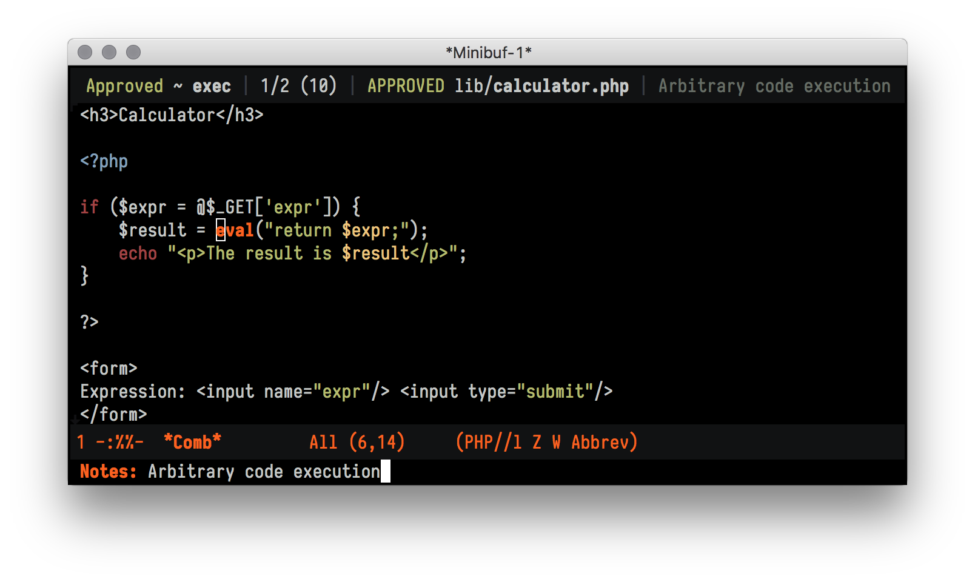Click the 'lib/calculator.php' file name
This screenshot has height=582, width=975.
pos(541,86)
